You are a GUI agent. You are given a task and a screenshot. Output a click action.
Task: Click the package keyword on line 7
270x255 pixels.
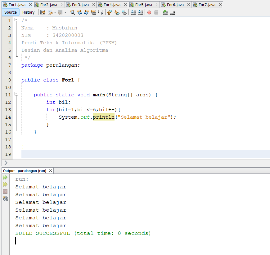tap(32, 65)
